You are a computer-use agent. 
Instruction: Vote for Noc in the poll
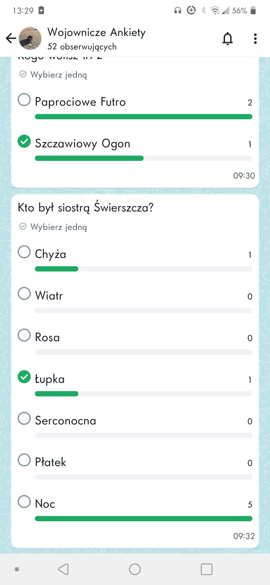(24, 502)
